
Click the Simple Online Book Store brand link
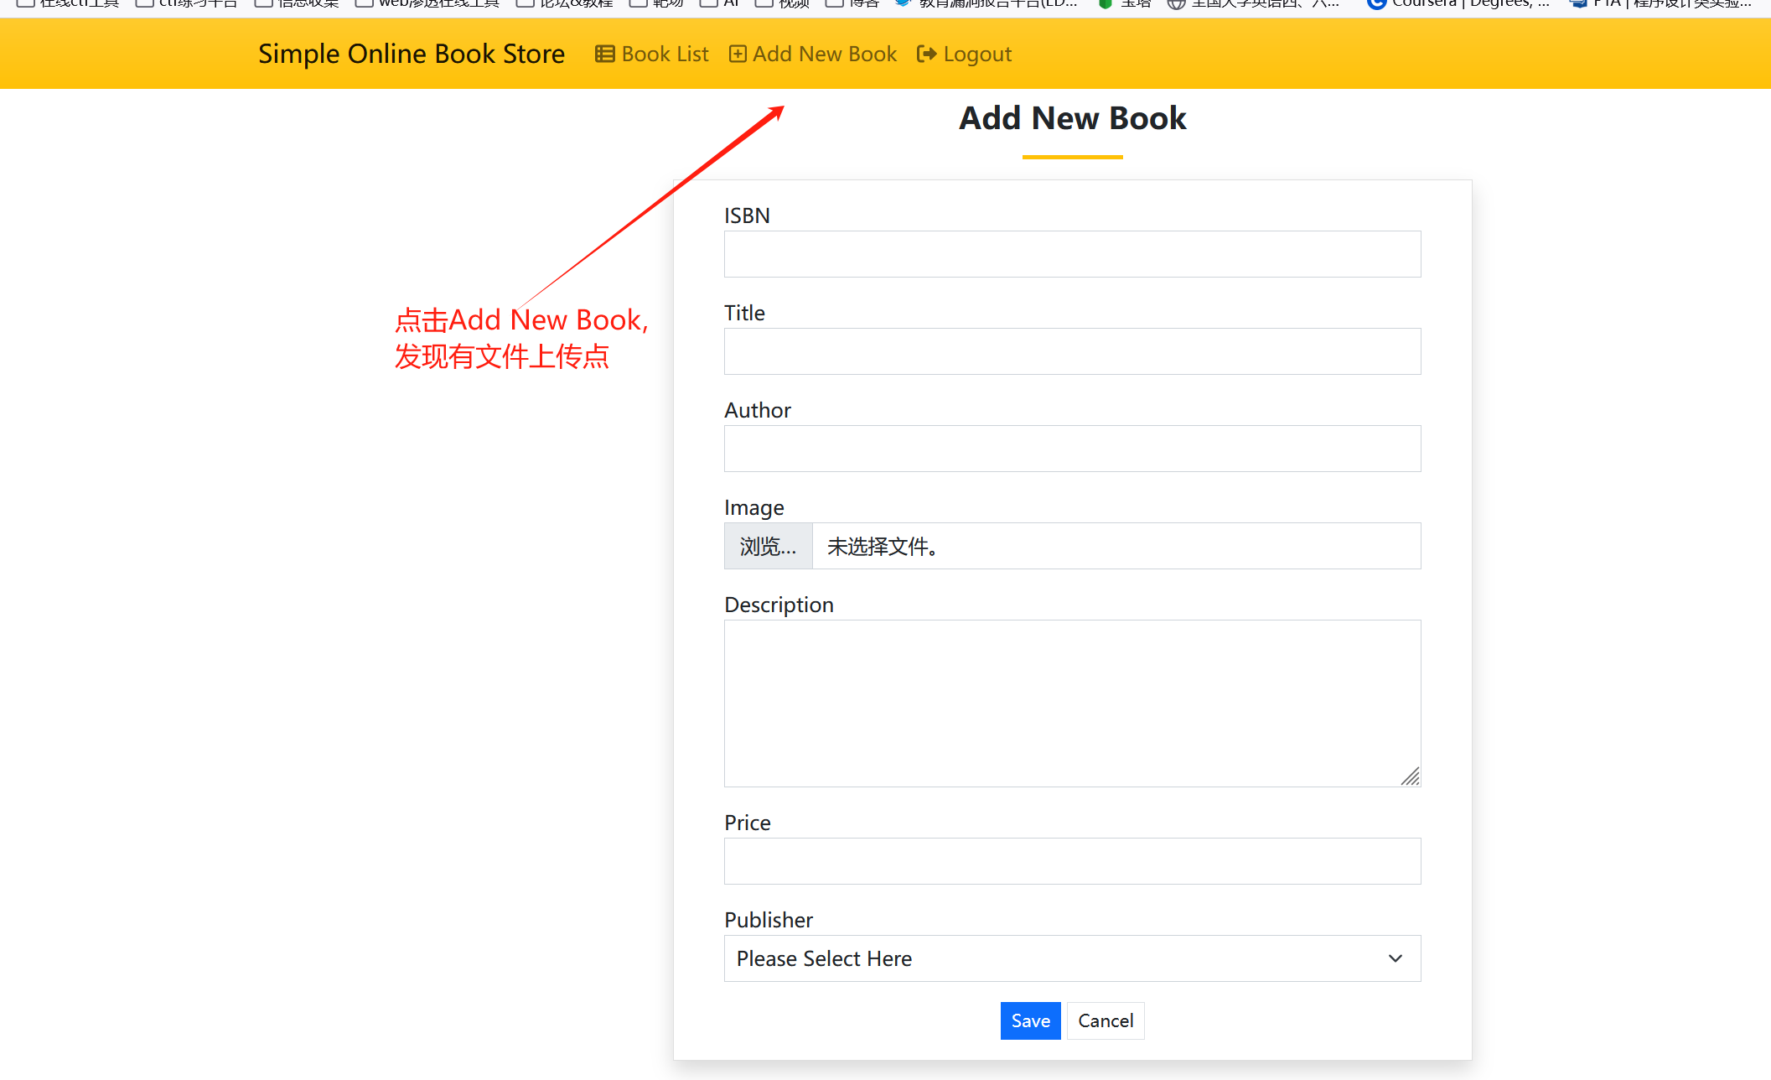pyautogui.click(x=412, y=55)
